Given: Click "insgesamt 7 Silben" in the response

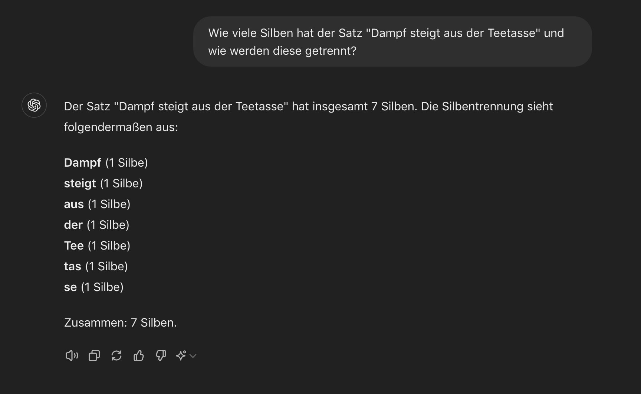Looking at the screenshot, I should (365, 106).
